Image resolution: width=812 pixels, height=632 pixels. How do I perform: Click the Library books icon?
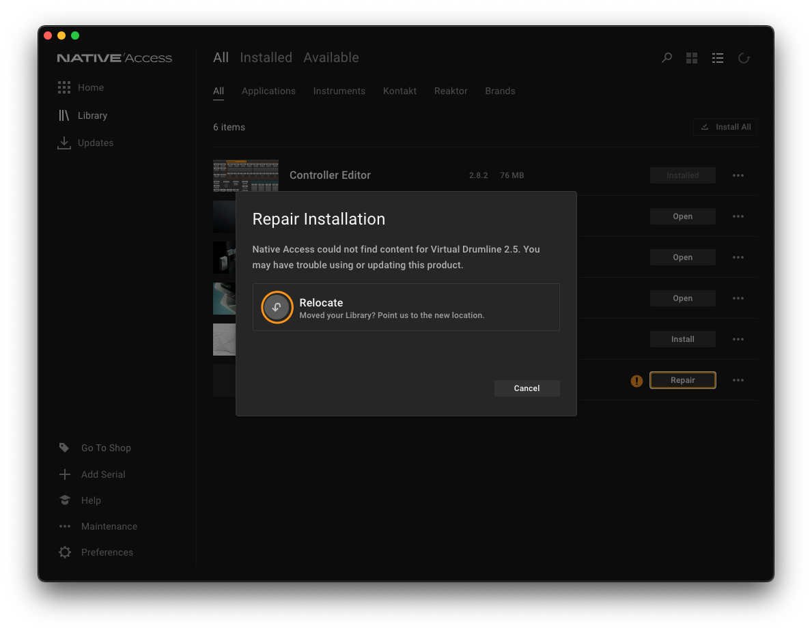tap(64, 115)
